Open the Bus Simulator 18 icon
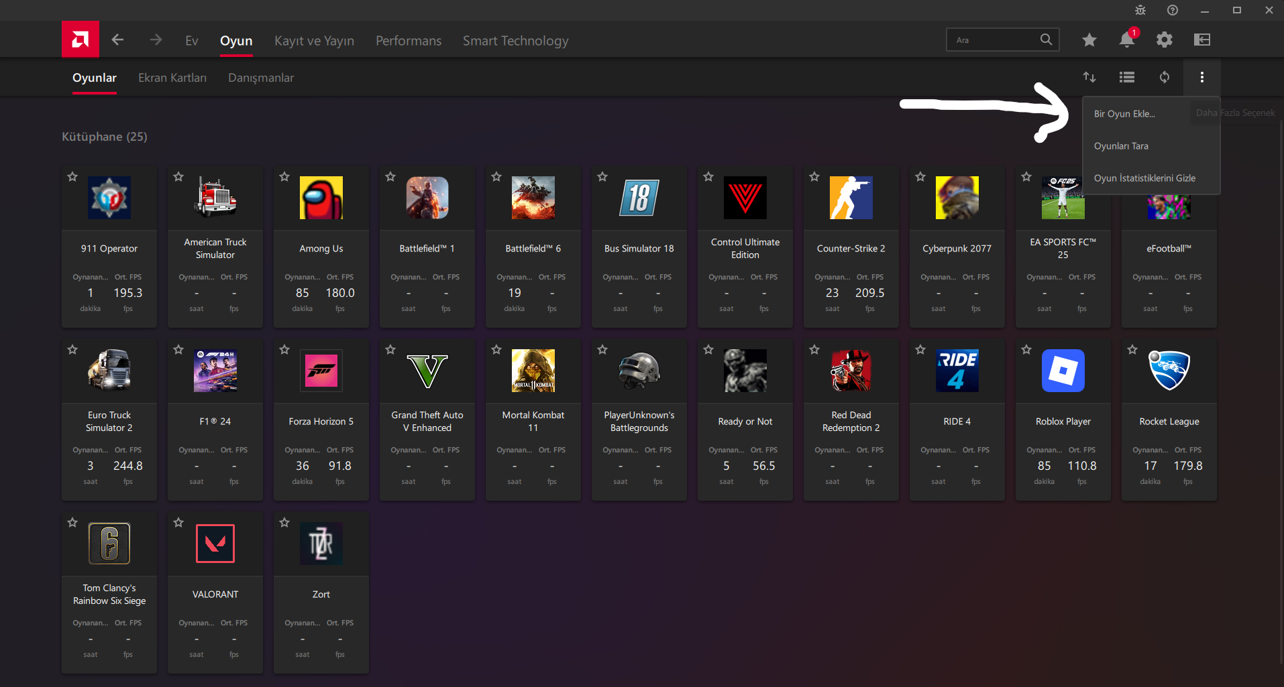This screenshot has height=687, width=1284. tap(639, 198)
